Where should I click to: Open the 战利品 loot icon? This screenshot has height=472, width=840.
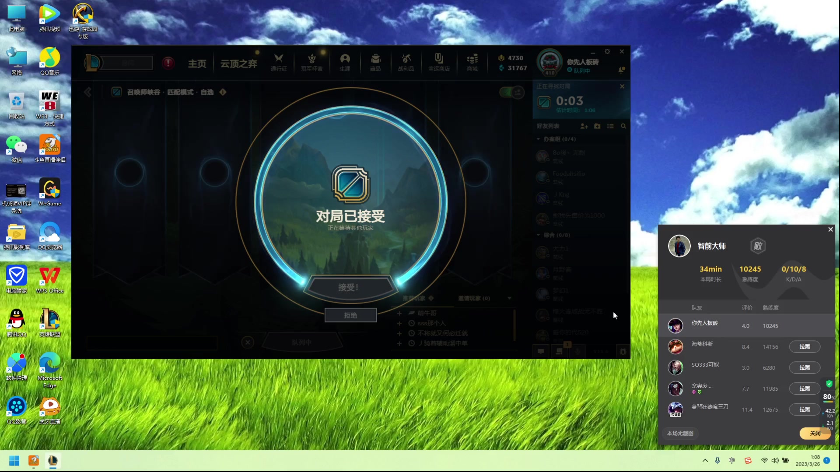pos(406,62)
